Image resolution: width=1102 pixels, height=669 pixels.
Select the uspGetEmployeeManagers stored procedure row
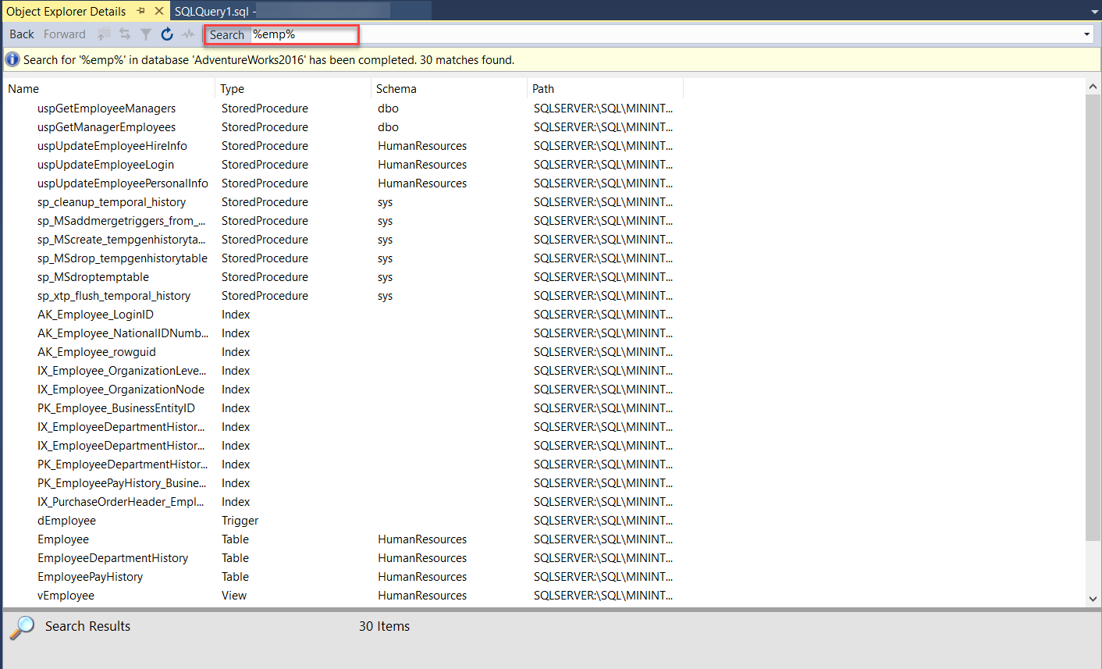coord(106,108)
